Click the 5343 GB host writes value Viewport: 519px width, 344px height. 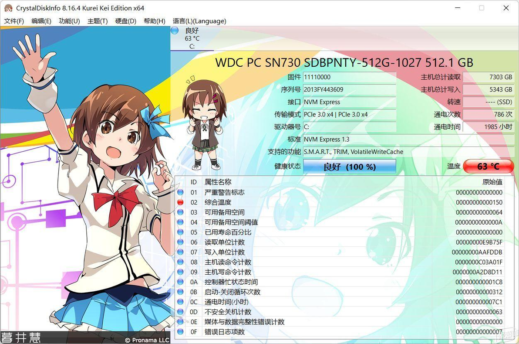coord(488,89)
